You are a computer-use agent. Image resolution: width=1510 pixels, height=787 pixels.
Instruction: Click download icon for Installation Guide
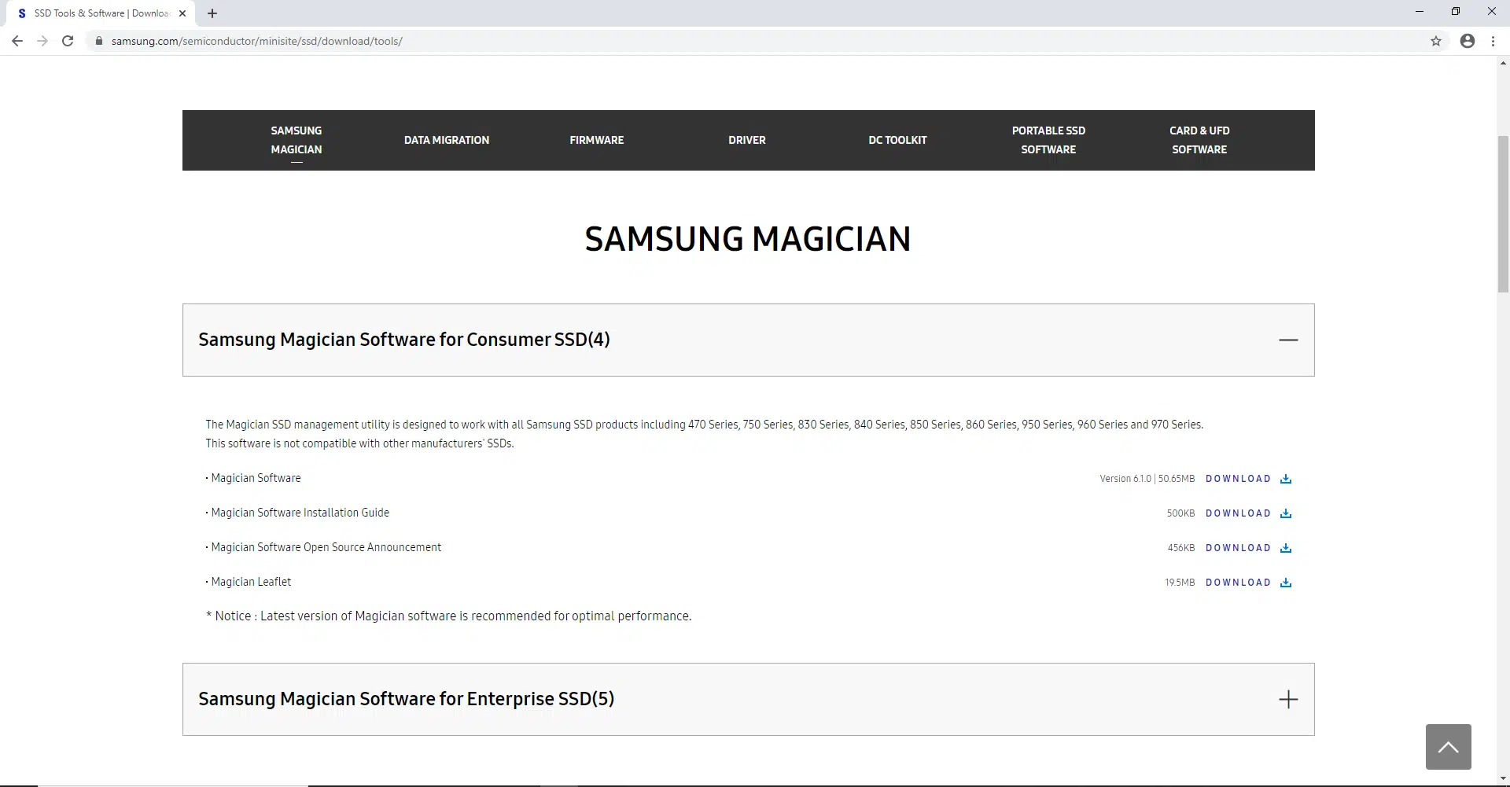[1286, 513]
